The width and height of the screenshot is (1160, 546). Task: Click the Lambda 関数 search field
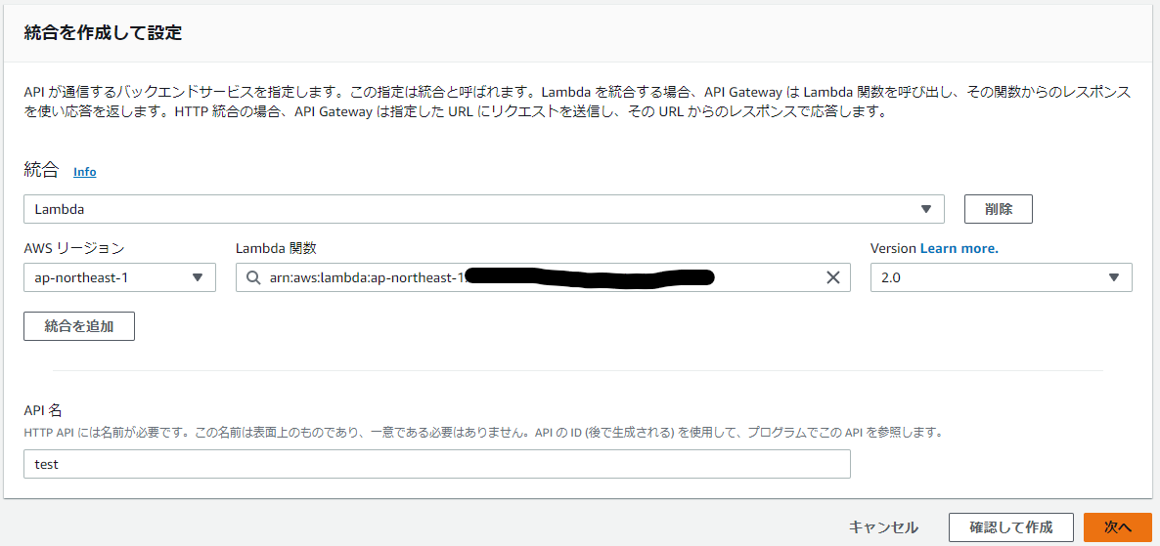(x=543, y=277)
